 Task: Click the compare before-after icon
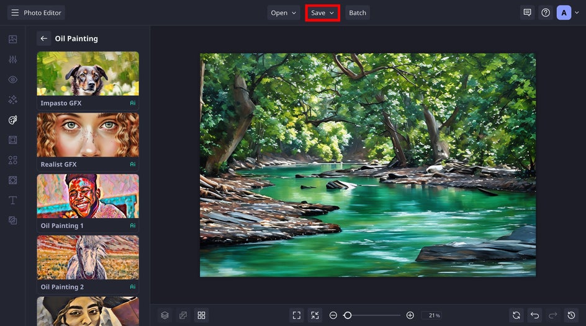[x=183, y=315]
